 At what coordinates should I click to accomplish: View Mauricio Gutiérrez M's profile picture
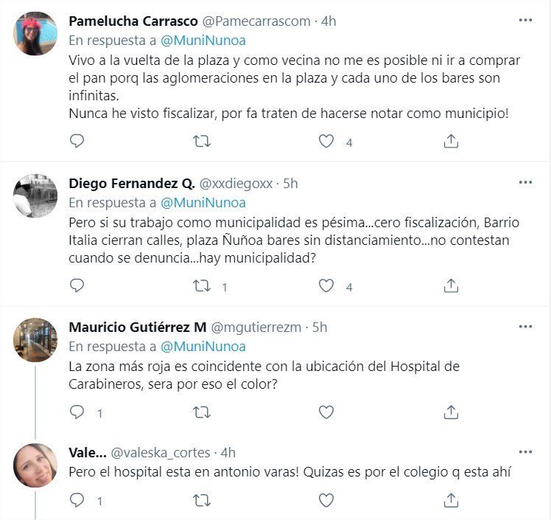(35, 339)
